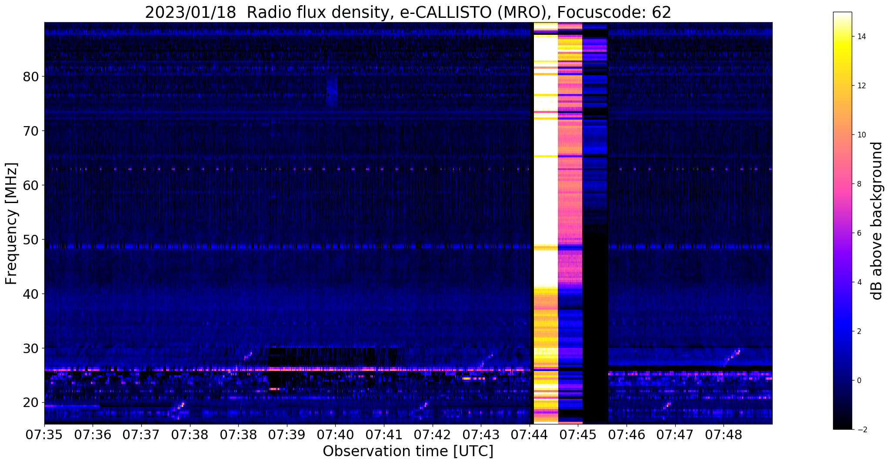This screenshot has width=890, height=464.
Task: Click the 'Observation time [UTC]' x-axis label
Action: (x=408, y=451)
